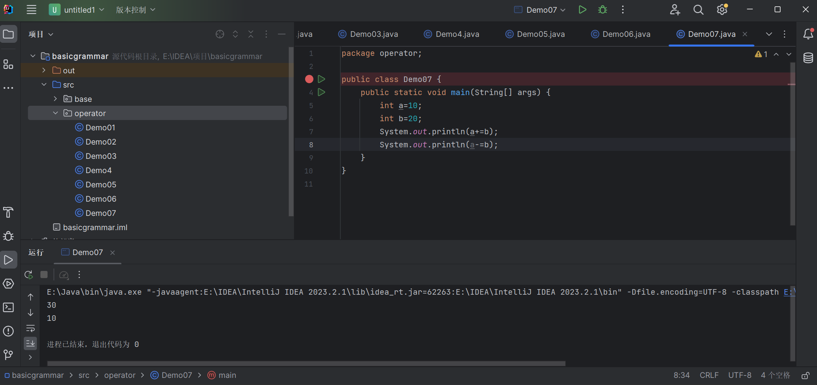
Task: Click the horizontal scrollbar in Run console
Action: (306, 363)
